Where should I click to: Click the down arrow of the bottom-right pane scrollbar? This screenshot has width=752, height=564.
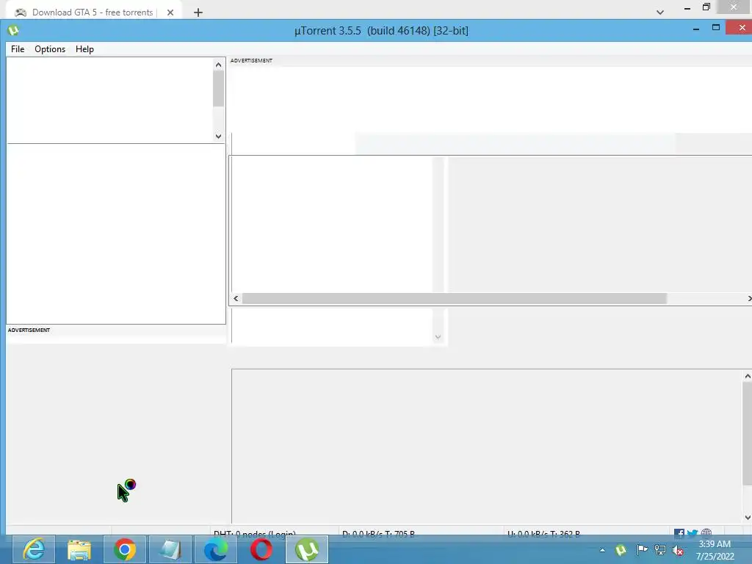coord(747,518)
